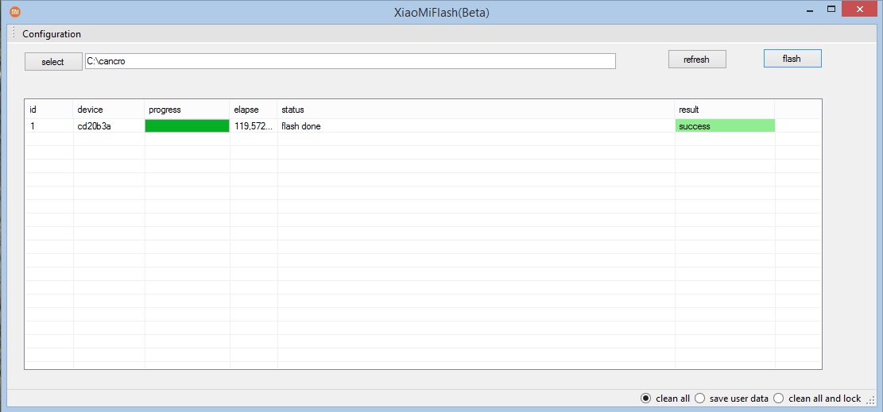Choose the 'clean all and lock' radio option
The width and height of the screenshot is (883, 412).
[779, 399]
